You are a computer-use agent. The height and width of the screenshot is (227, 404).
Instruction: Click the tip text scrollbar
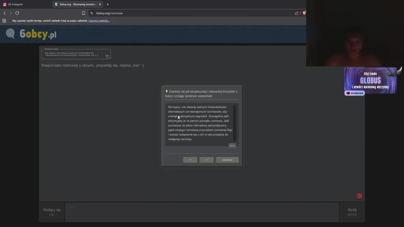[x=235, y=123]
